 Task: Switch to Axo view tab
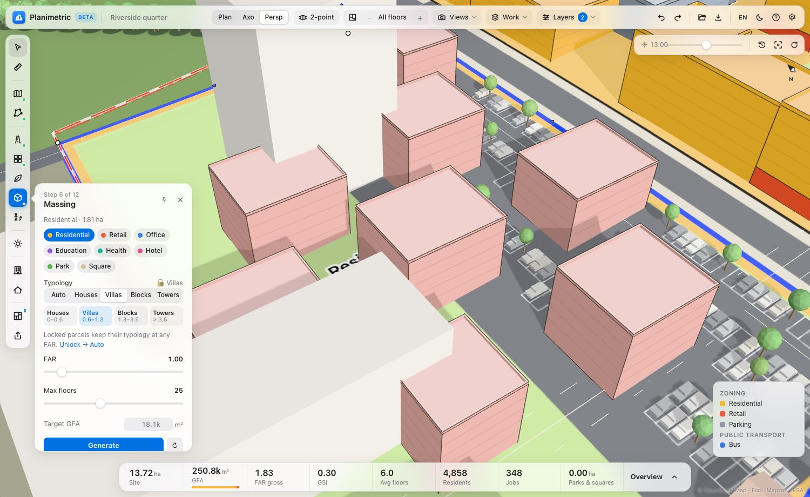tap(248, 17)
